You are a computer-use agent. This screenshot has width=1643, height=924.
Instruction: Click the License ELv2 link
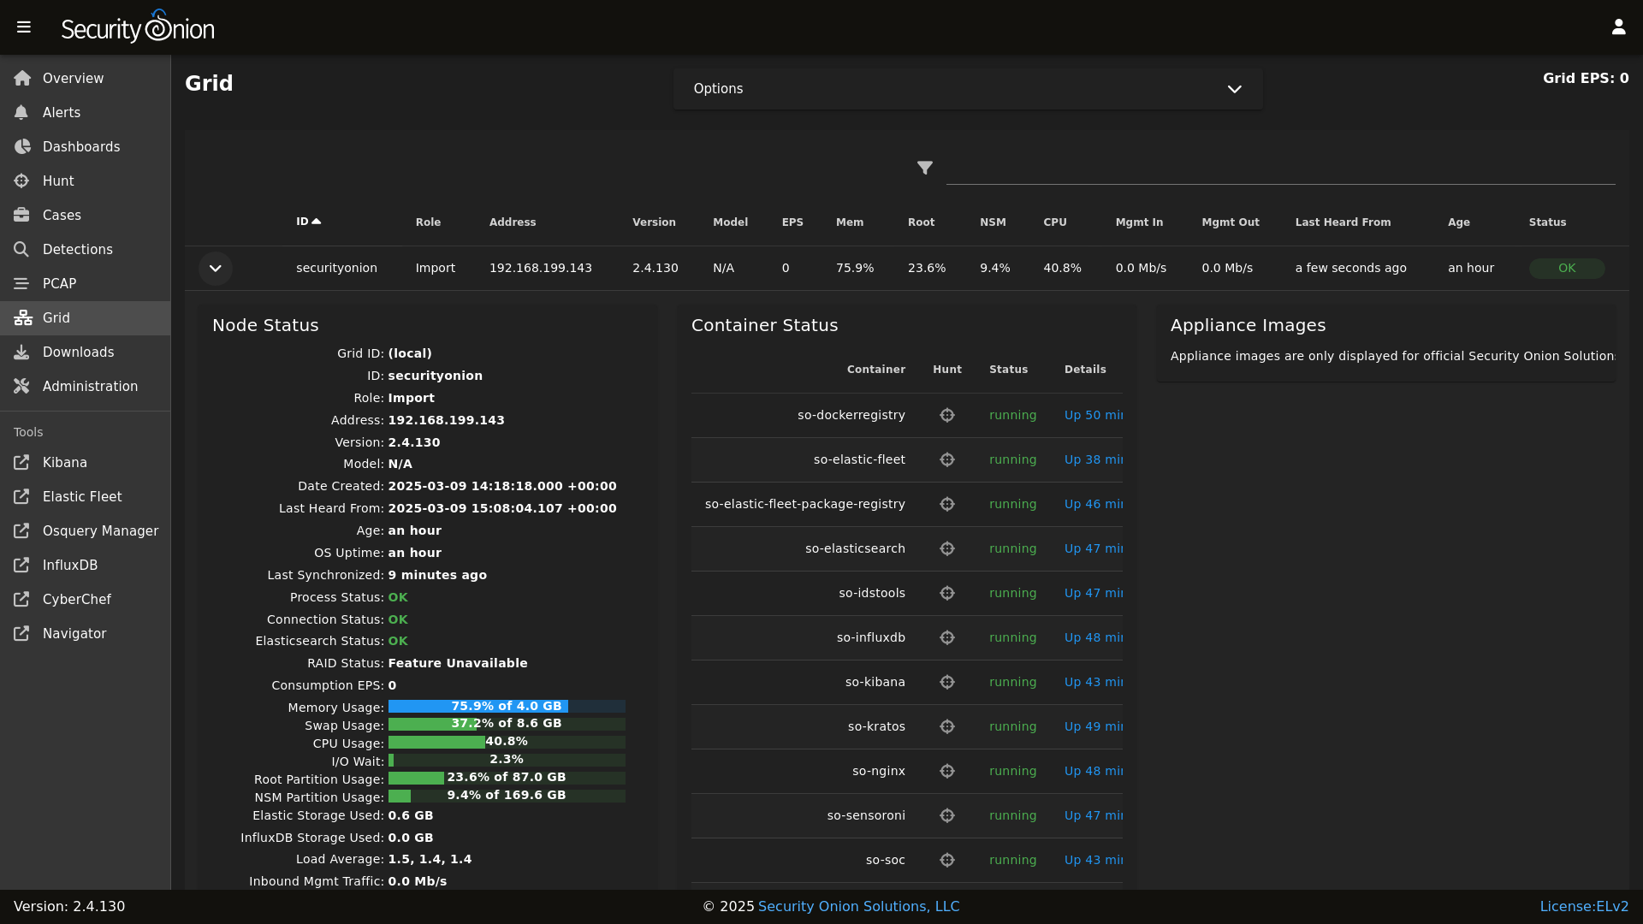click(1584, 907)
